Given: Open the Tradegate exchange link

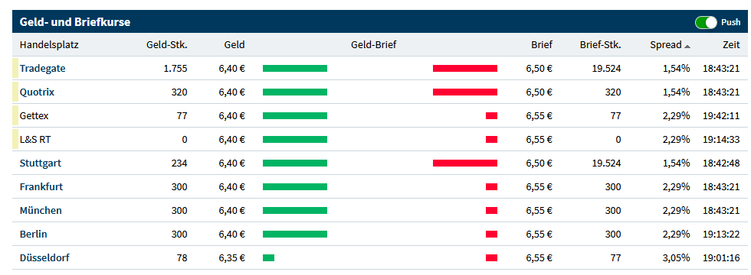Looking at the screenshot, I should (43, 68).
